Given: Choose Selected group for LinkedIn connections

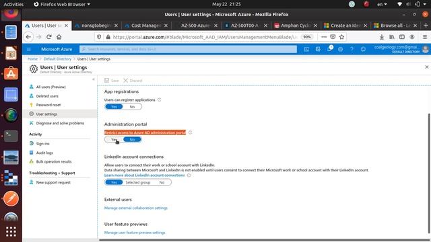Looking at the screenshot, I should point(137,182).
